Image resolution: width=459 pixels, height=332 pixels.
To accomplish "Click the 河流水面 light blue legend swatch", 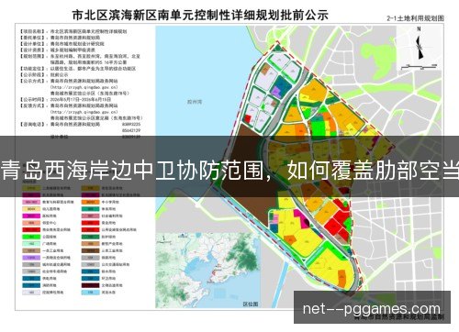I will coord(91,293).
